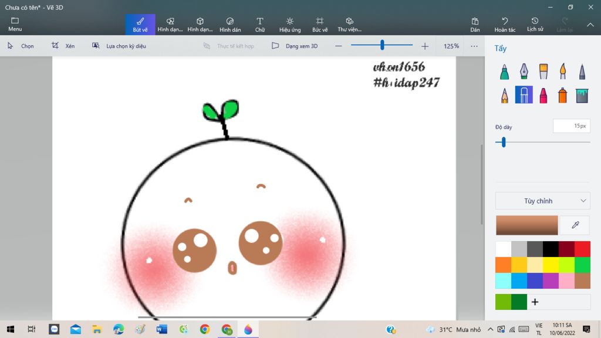Undo with Hoàn tác
The width and height of the screenshot is (601, 338).
coord(505,25)
